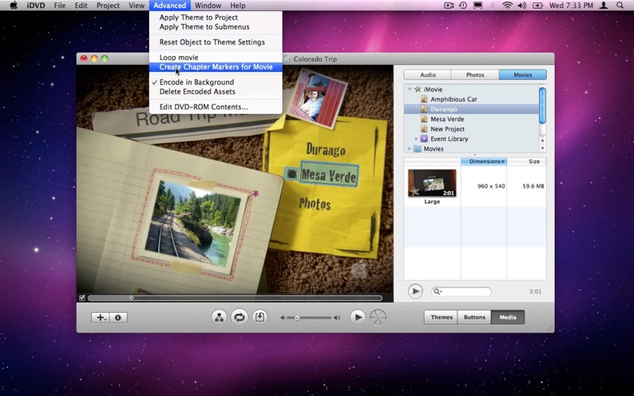Select the Movies tab
Image resolution: width=634 pixels, height=396 pixels.
pyautogui.click(x=523, y=74)
